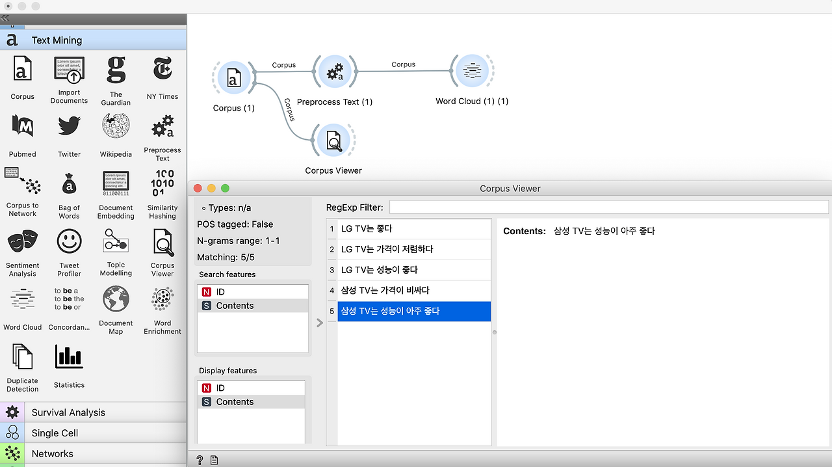The width and height of the screenshot is (832, 467).
Task: Click the splitter handle beside the document list
Action: tap(494, 332)
